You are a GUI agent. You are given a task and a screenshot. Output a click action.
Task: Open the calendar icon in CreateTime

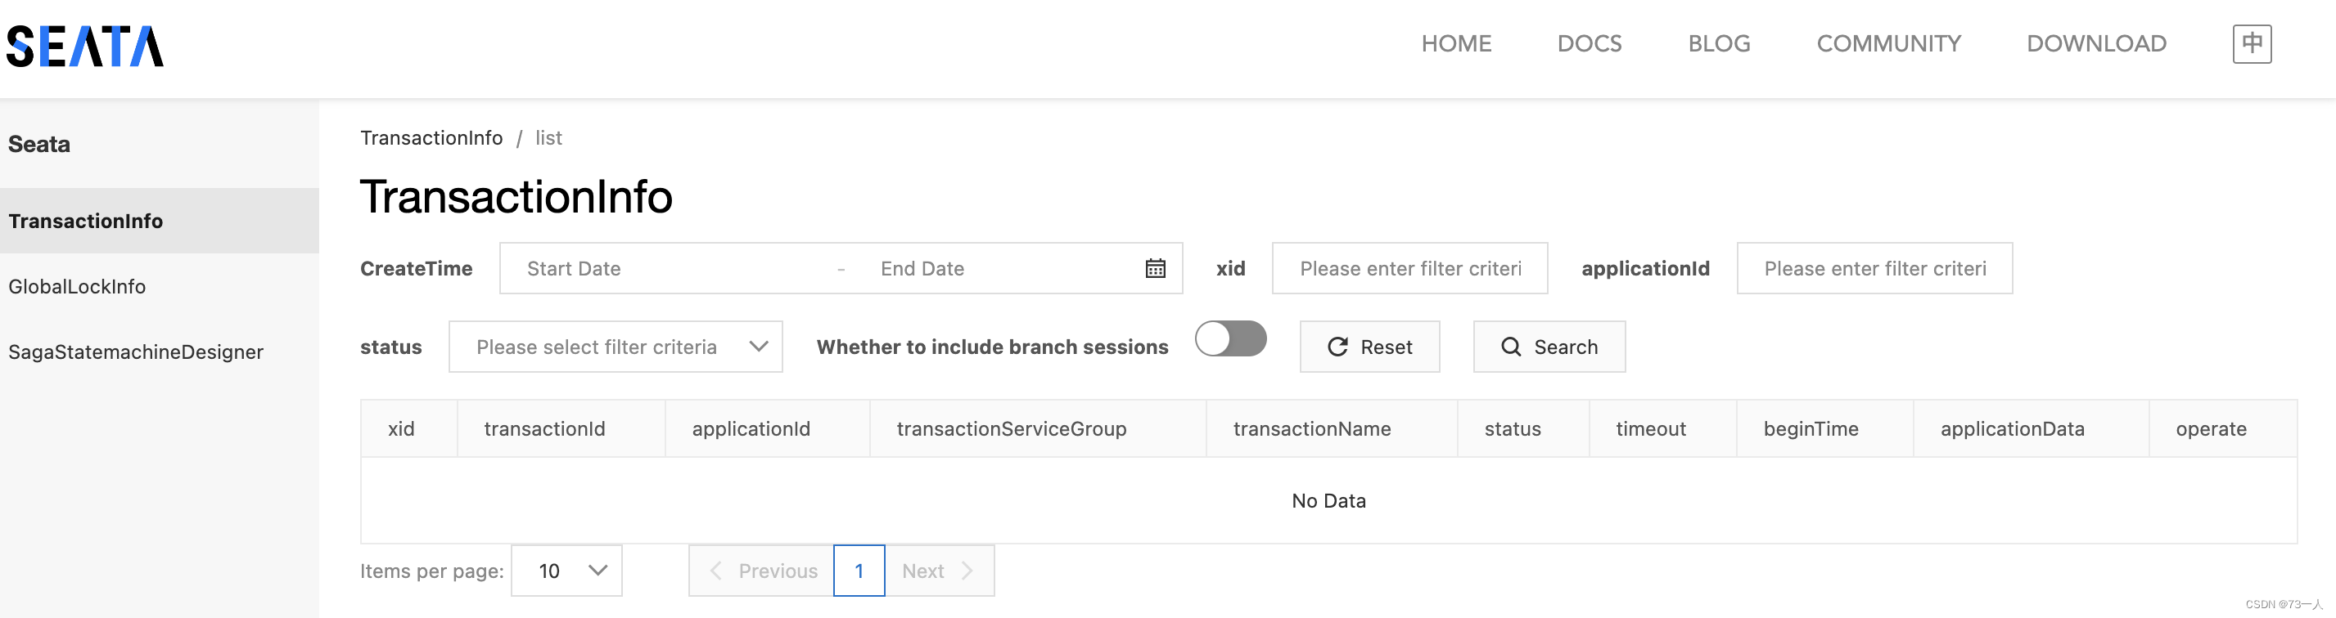pos(1155,268)
